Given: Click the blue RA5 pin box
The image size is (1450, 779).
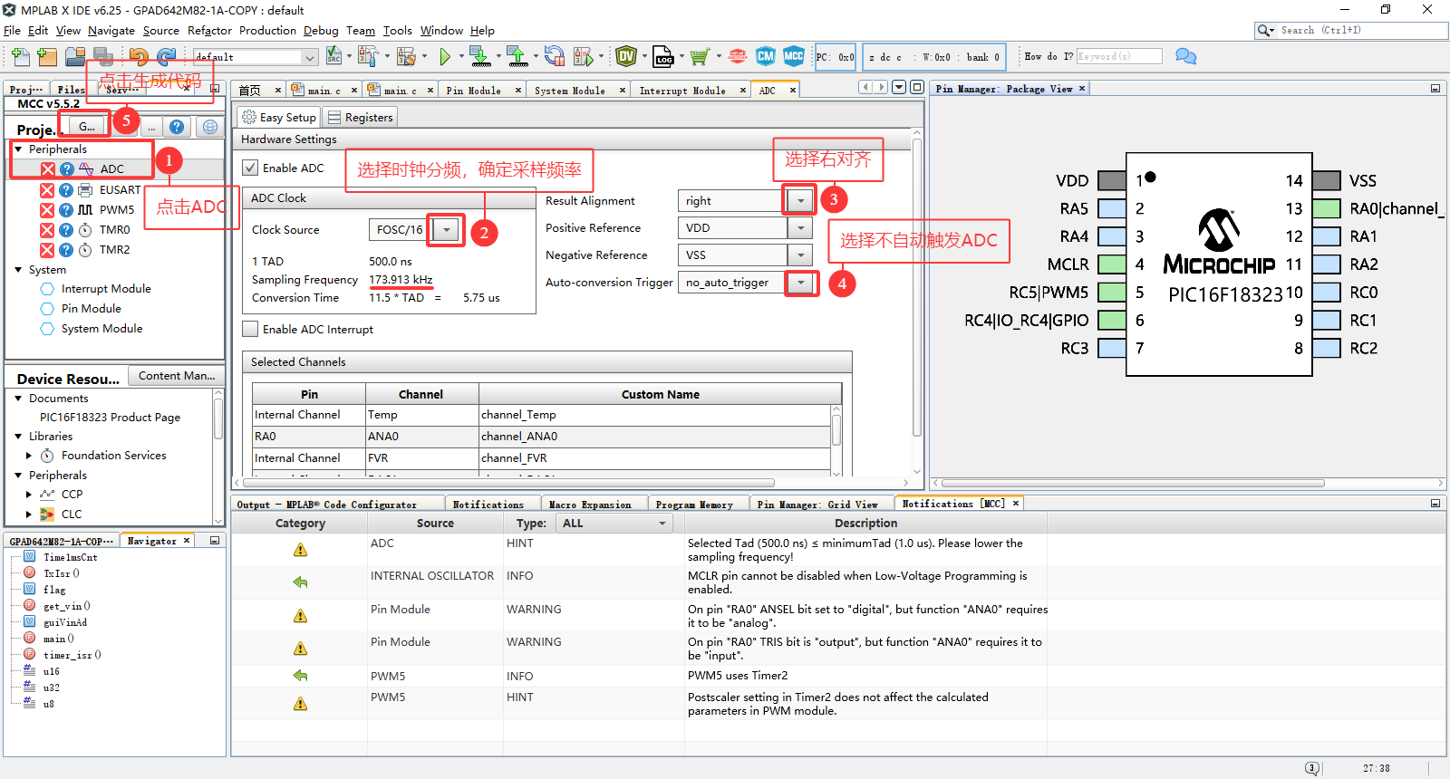Looking at the screenshot, I should click(x=1112, y=208).
